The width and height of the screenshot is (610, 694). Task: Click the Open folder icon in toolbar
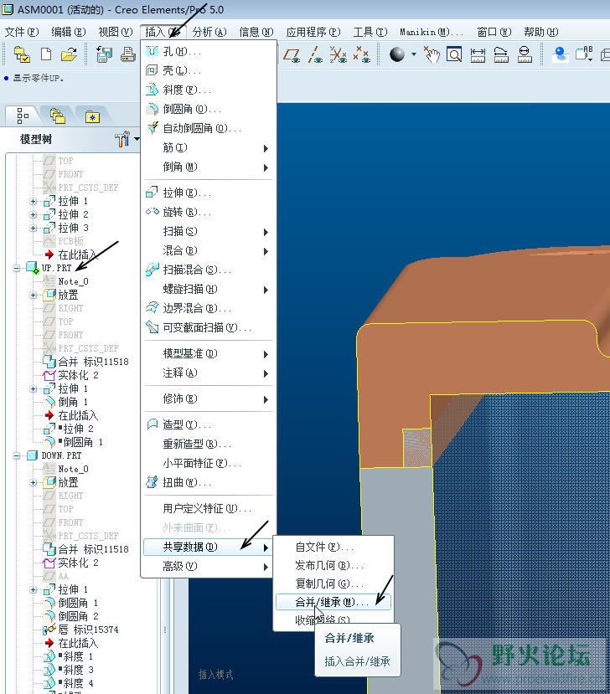tap(69, 54)
